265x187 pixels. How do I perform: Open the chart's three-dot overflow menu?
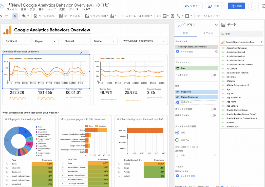86,52
